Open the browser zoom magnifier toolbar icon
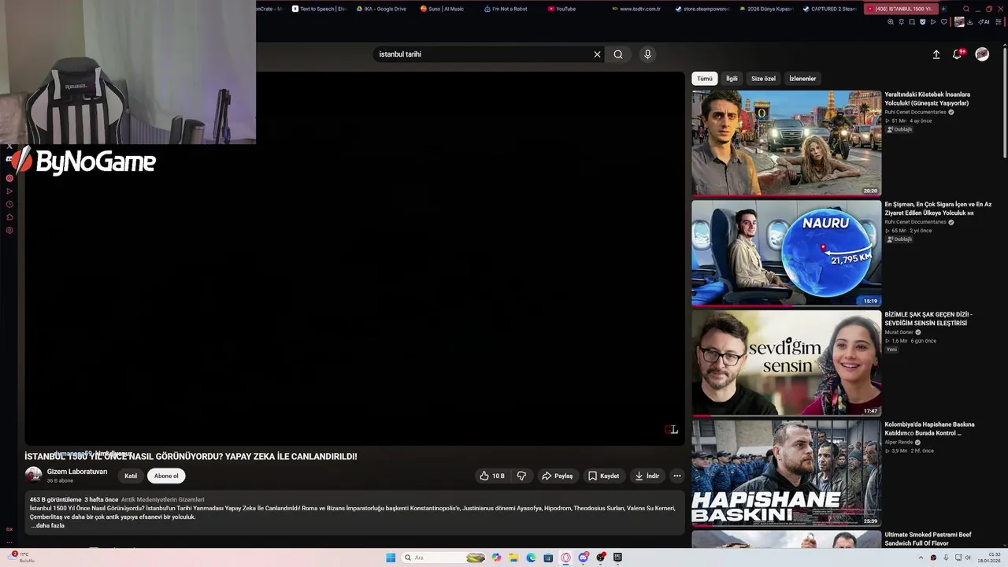This screenshot has width=1008, height=567. click(x=891, y=22)
